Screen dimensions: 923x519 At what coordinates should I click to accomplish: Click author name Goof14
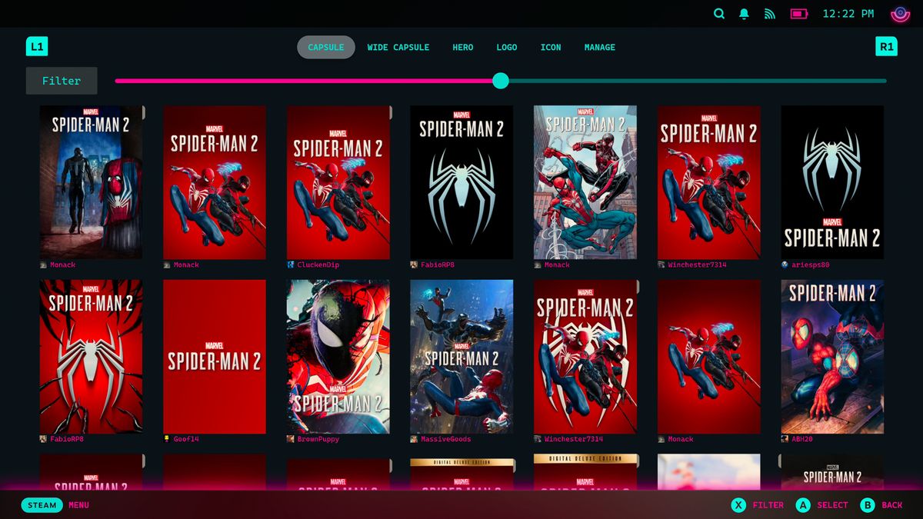pos(186,439)
